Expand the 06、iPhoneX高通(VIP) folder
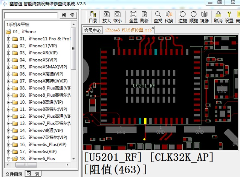Image resolution: width=240 pixels, height=177 pixels. coord(9,74)
